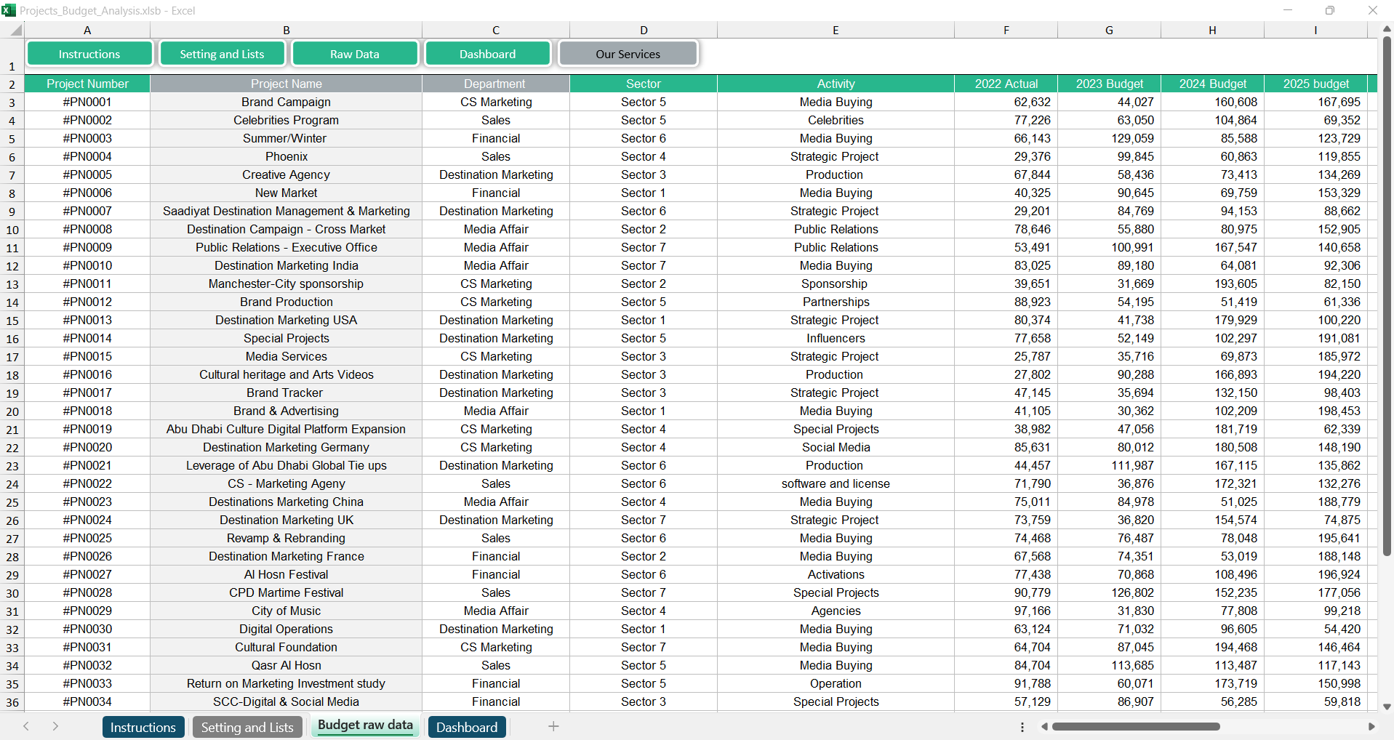Open the Instructions sheet tab
Image resolution: width=1394 pixels, height=740 pixels.
(x=143, y=727)
